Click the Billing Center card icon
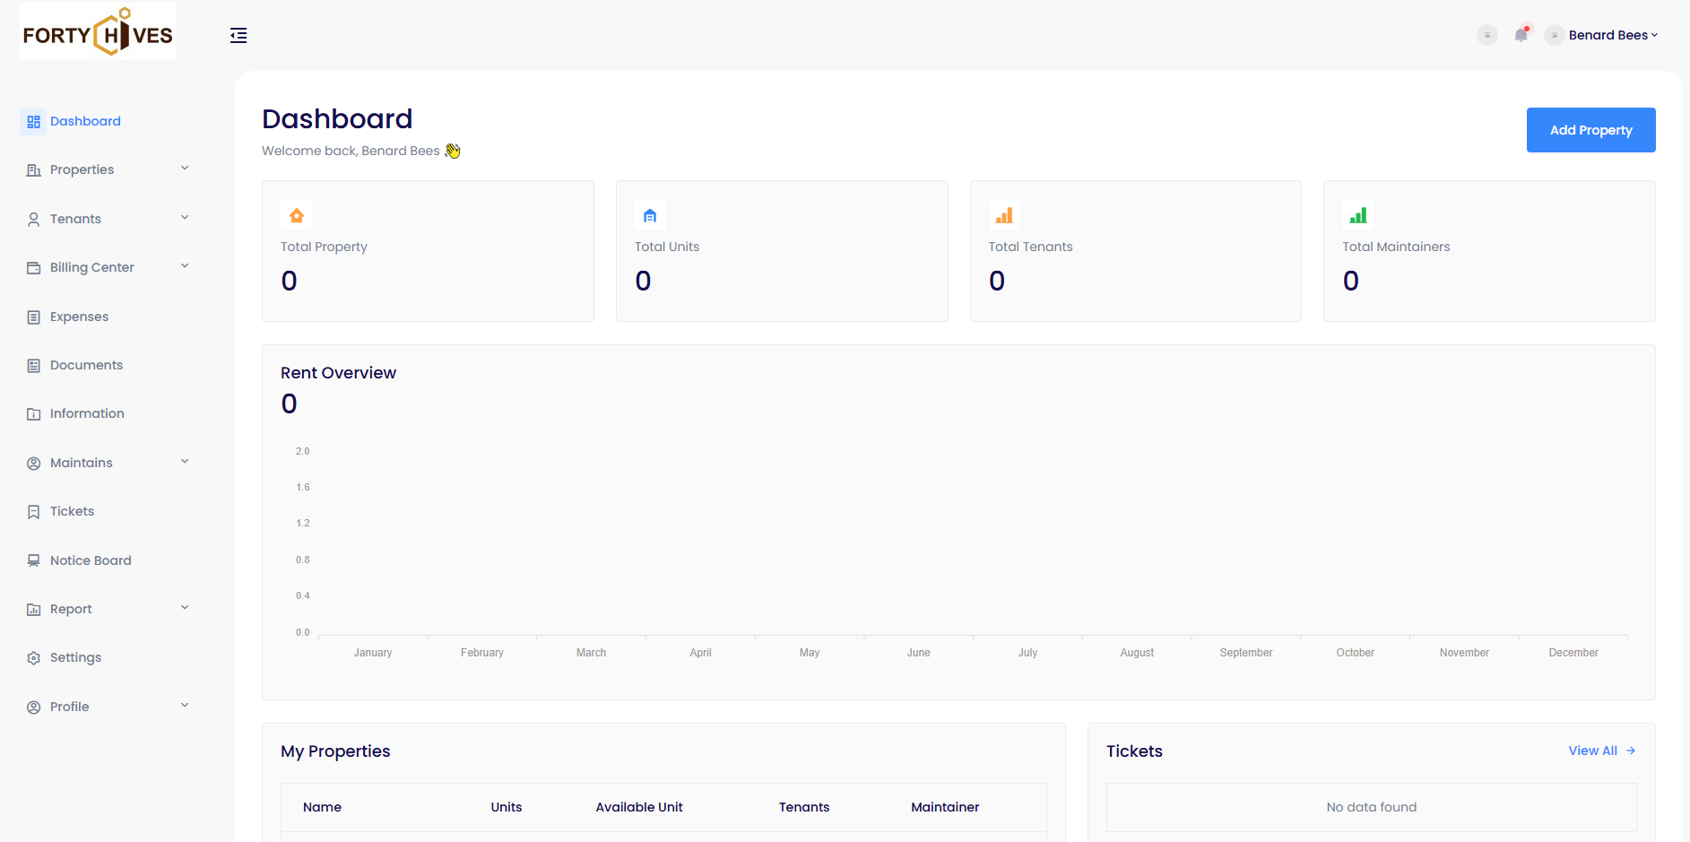Image resolution: width=1690 pixels, height=842 pixels. (x=33, y=267)
